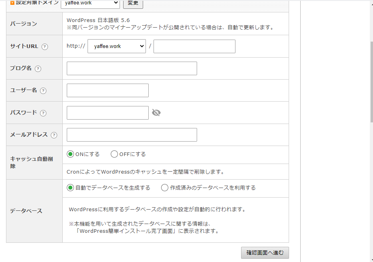Click into the パスワード field
Screen dimensions: 373x262
108,113
